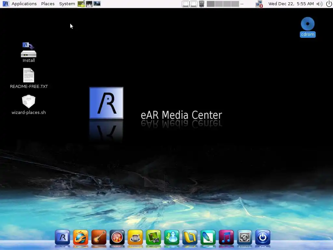Click the power icon in the top panel

pyautogui.click(x=329, y=4)
